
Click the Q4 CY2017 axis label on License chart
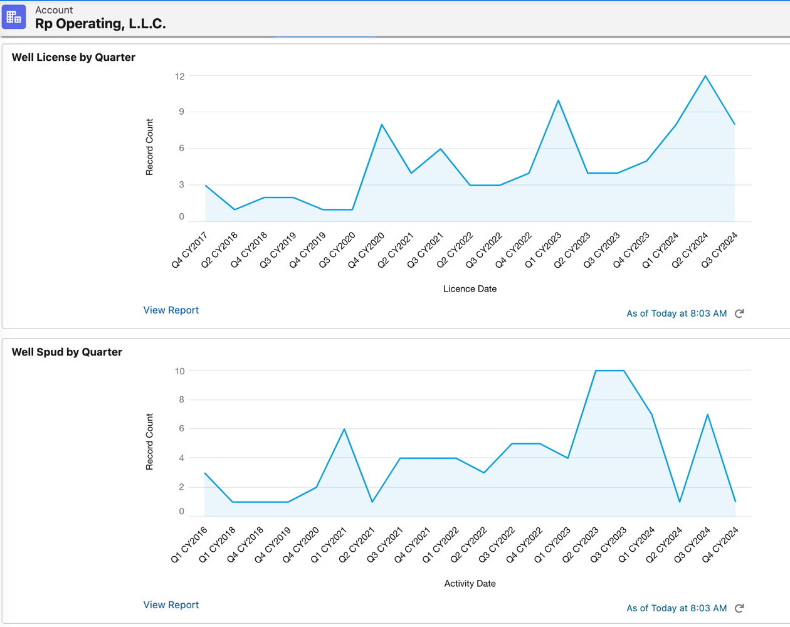189,251
